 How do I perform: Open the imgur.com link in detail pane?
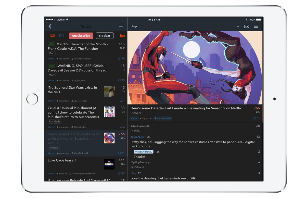[146, 118]
